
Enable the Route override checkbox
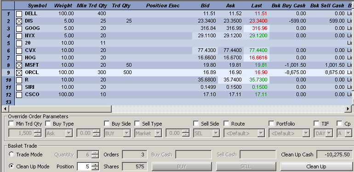pos(226,124)
